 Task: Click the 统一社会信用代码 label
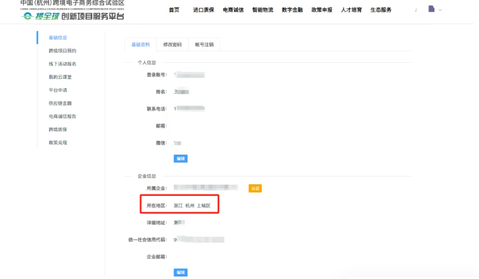tap(147, 239)
